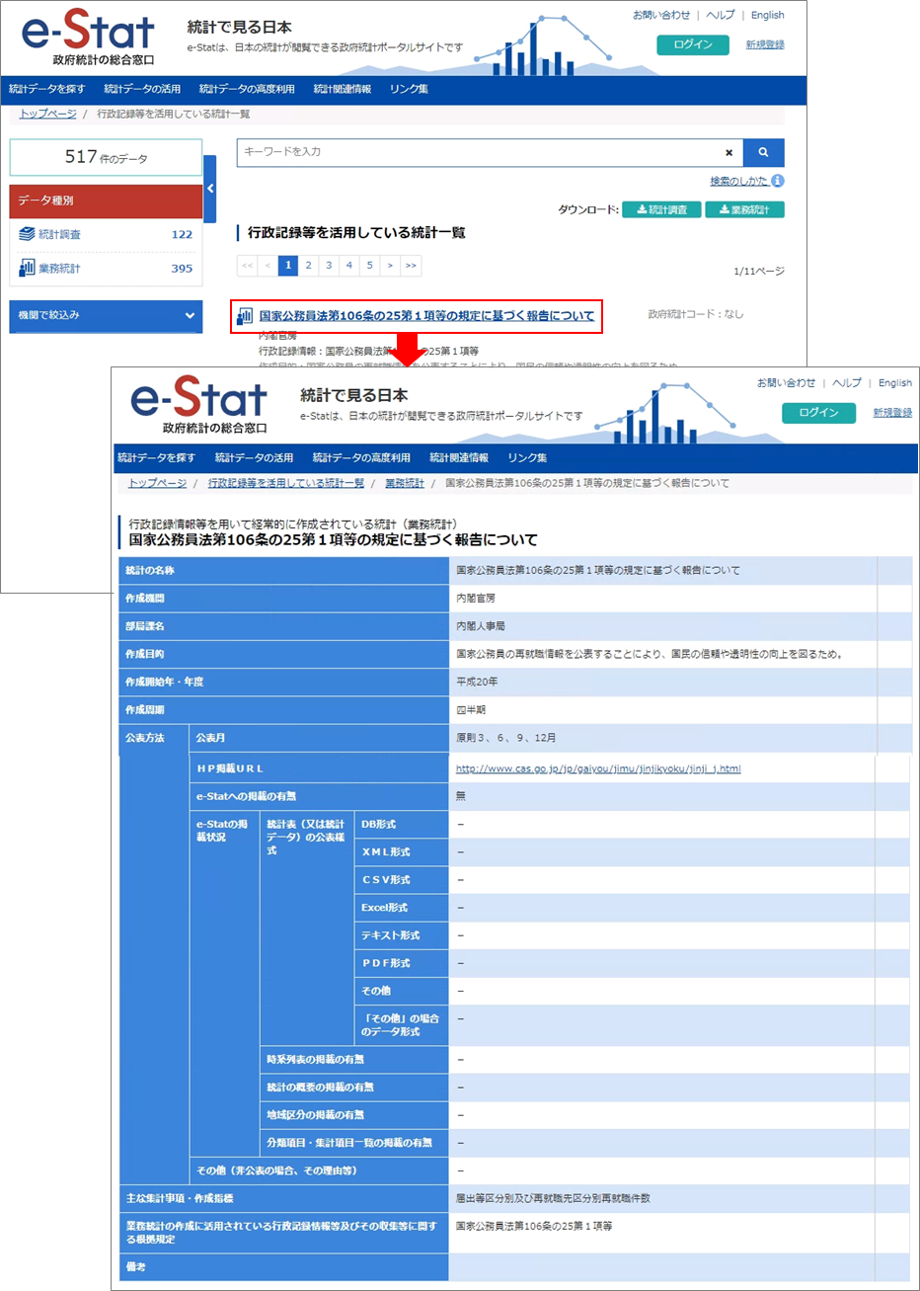
Task: Click ログイン button in back window
Action: (x=693, y=44)
